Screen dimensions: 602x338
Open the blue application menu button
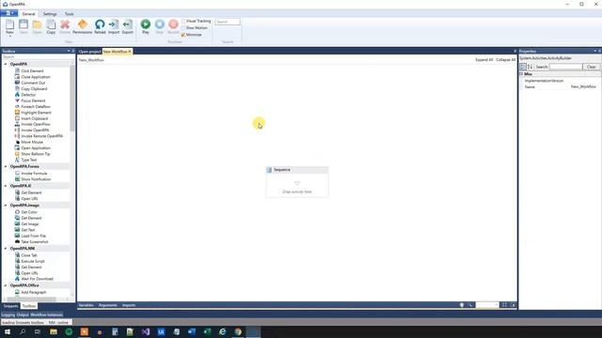point(8,13)
